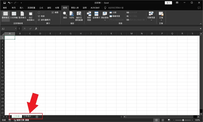Expand the formula bar chevron
Screen dimensions: 203x122
(x=201, y=29)
